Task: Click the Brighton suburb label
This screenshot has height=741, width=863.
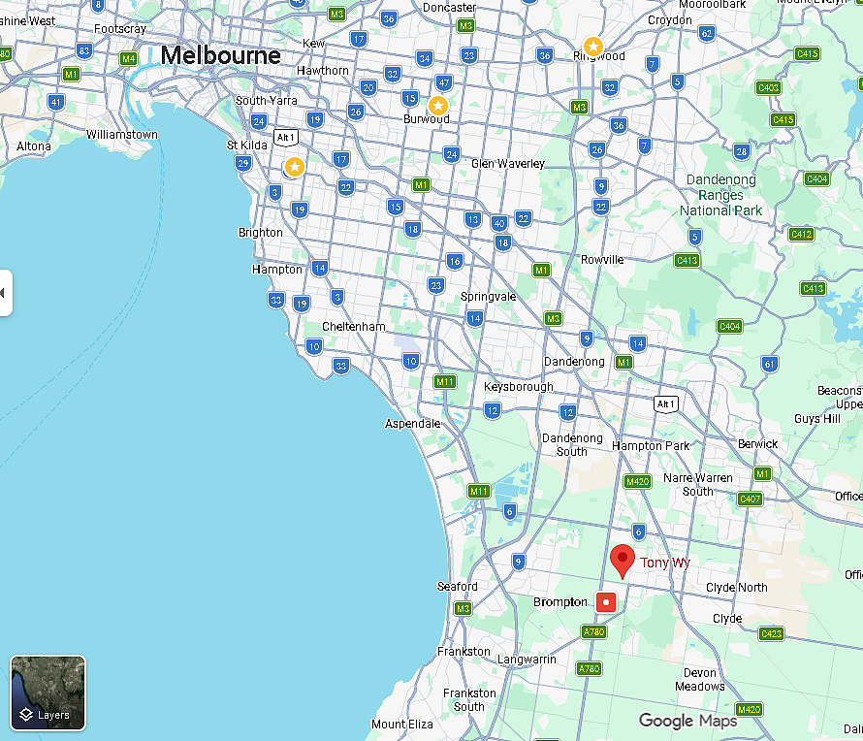Action: (260, 233)
